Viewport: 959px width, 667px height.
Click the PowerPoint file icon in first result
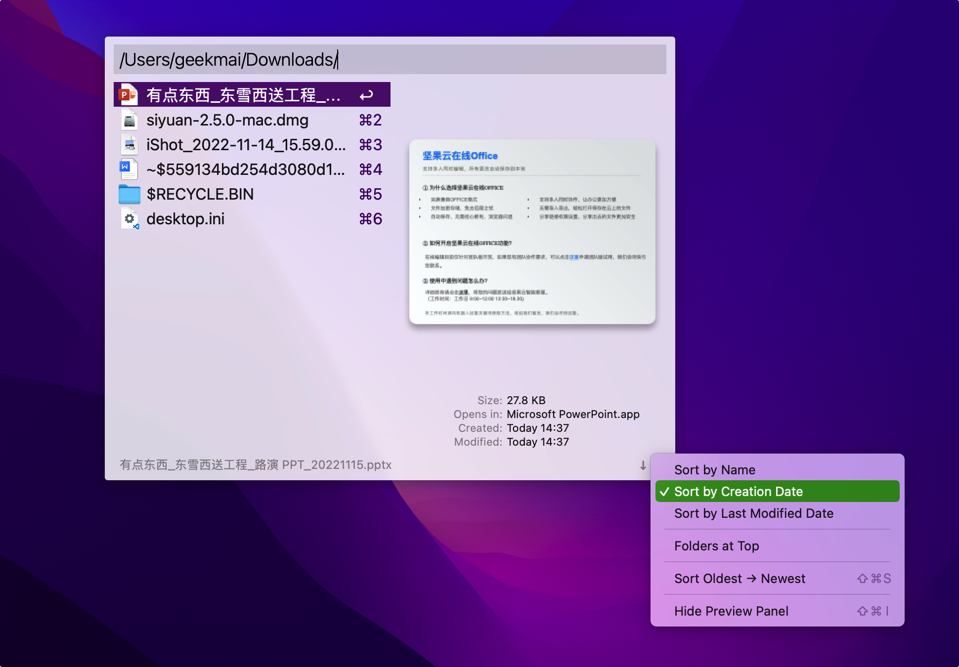coord(129,95)
